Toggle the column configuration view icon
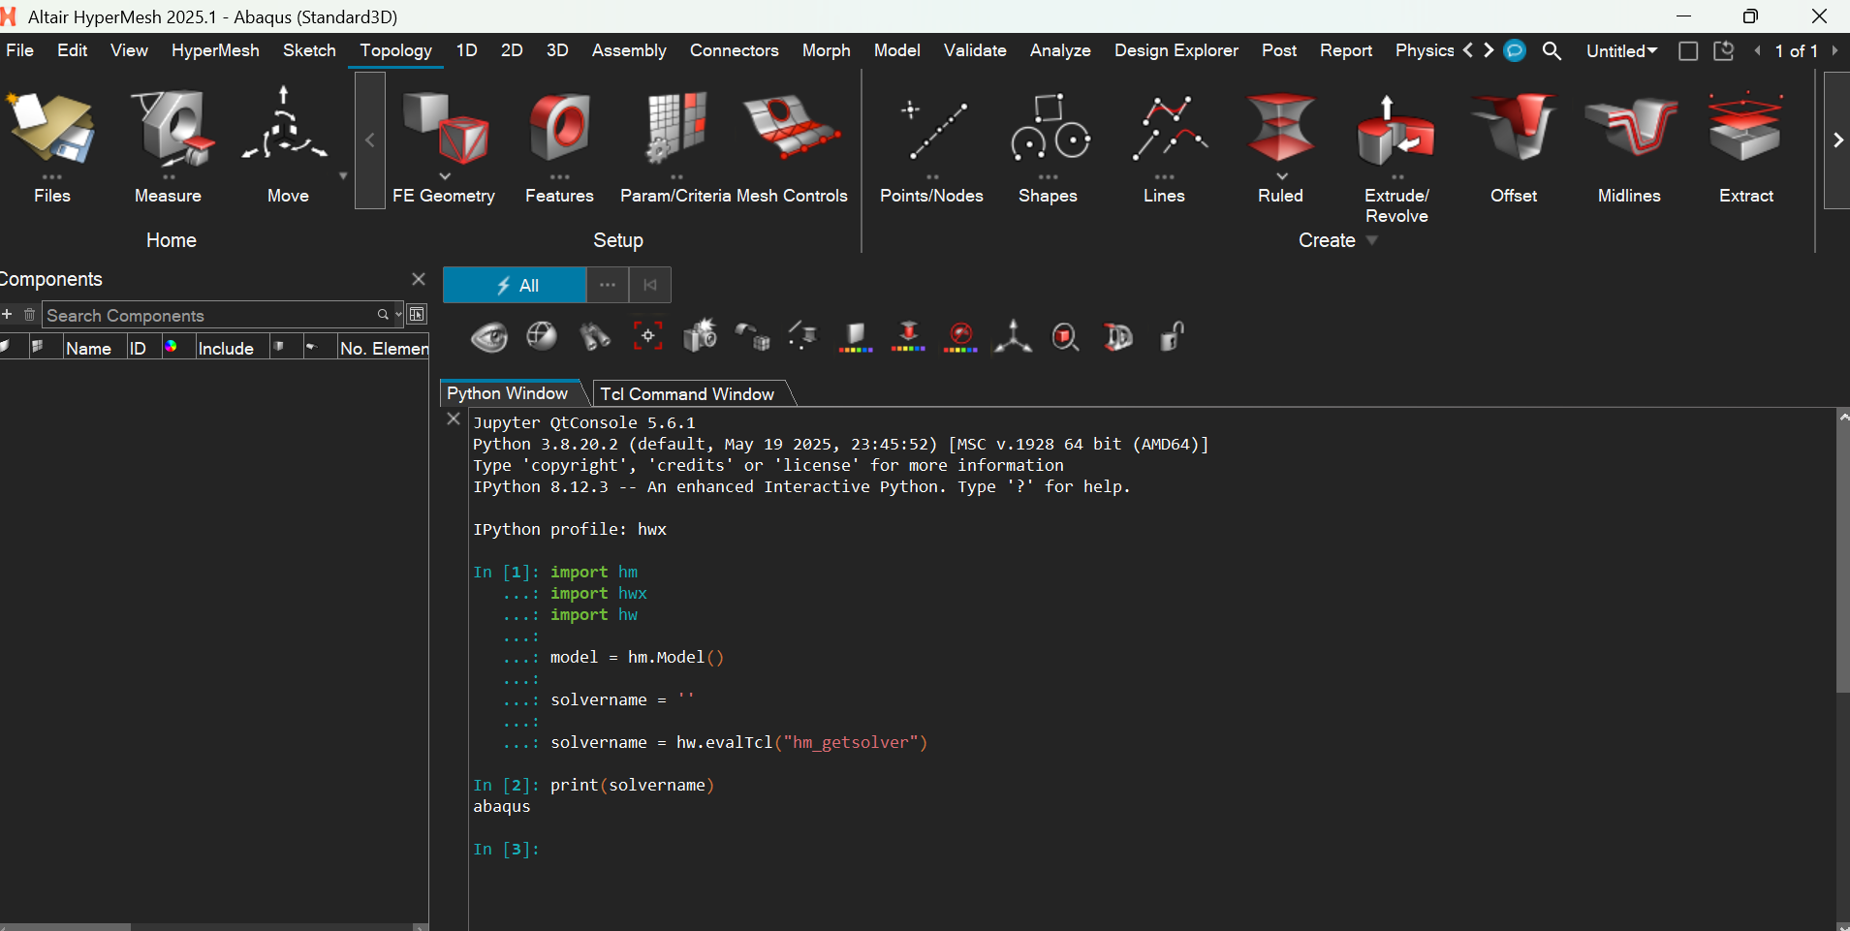1850x931 pixels. point(417,314)
